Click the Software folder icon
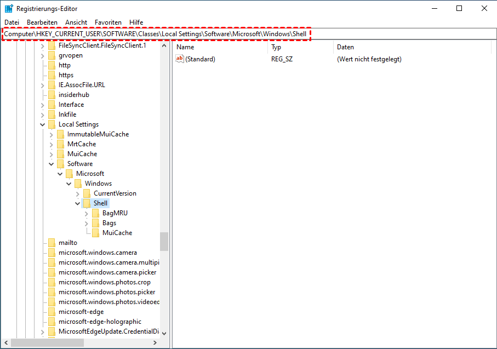Viewport: 497px width, 349px height. [60, 164]
